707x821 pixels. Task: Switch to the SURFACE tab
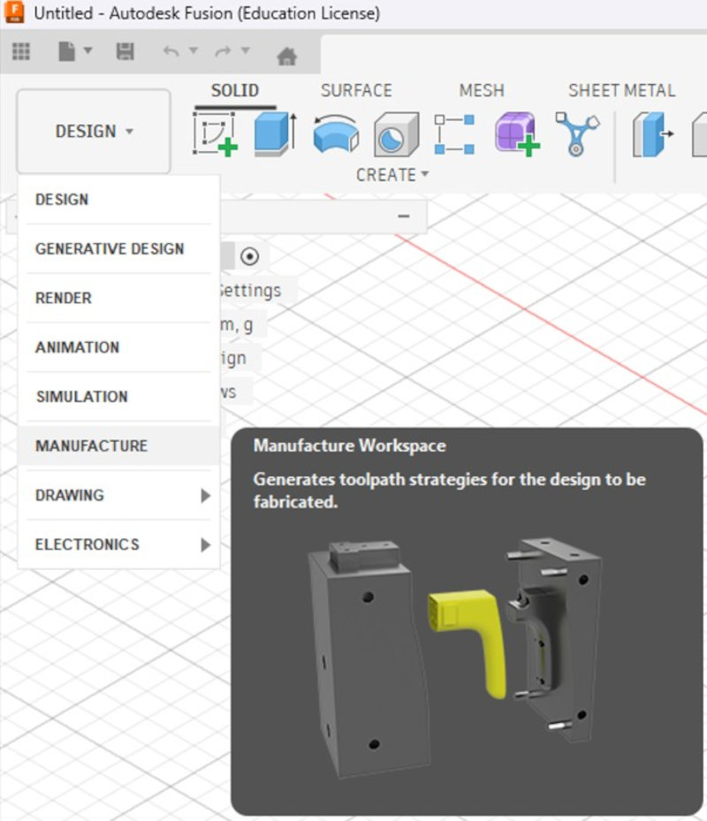click(356, 90)
